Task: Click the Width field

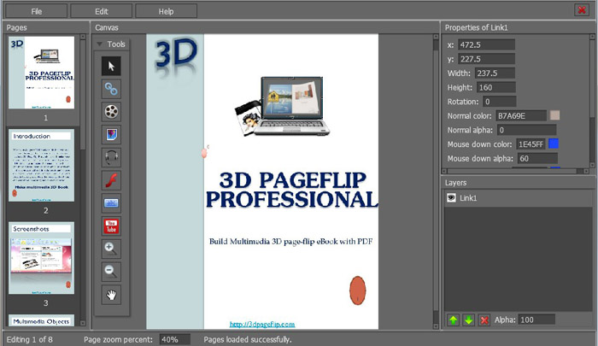Action: click(x=495, y=73)
